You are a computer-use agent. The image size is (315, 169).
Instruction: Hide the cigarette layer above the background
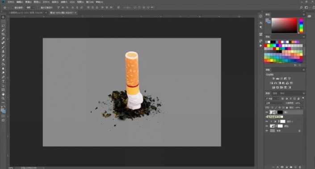click(267, 126)
